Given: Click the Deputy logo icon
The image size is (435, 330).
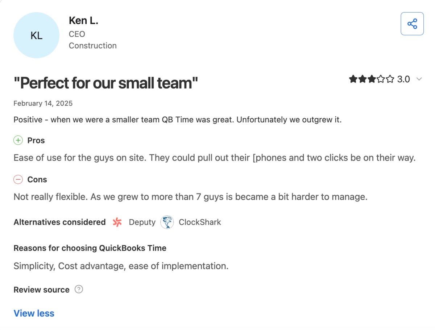Looking at the screenshot, I should coord(117,222).
